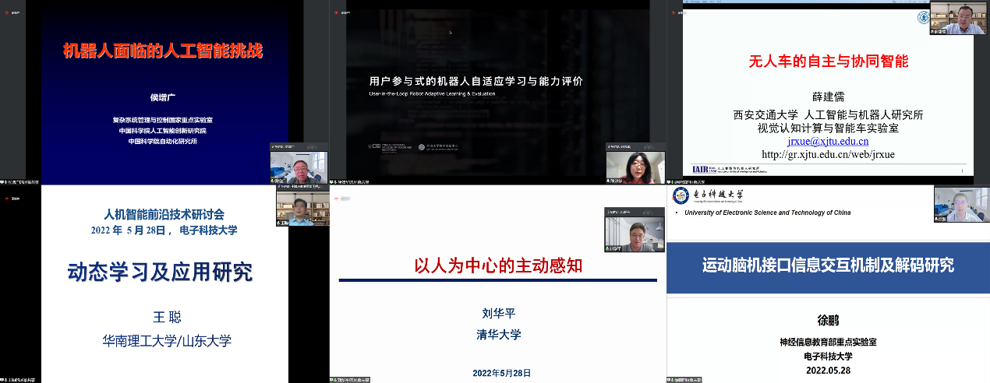
Task: Click the title 运动脑机接口信息交互机制及解码研究
Action: coord(827,265)
